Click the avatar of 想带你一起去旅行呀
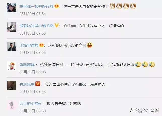Image resolution: width=162 pixels, height=116 pixels. [12, 8]
